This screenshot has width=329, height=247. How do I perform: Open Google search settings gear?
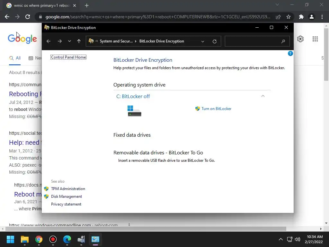(x=300, y=39)
